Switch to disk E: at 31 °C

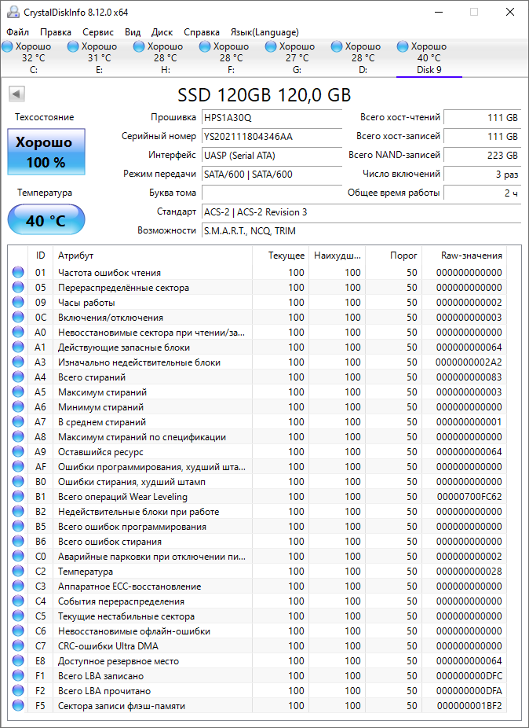coord(99,58)
